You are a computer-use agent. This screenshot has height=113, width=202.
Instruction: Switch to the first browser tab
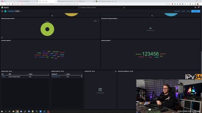10,1
